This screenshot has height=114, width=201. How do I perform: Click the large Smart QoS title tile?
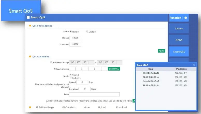(x=21, y=11)
